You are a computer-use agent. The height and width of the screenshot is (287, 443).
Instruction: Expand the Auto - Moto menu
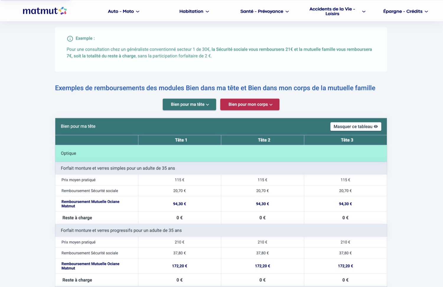(x=123, y=11)
